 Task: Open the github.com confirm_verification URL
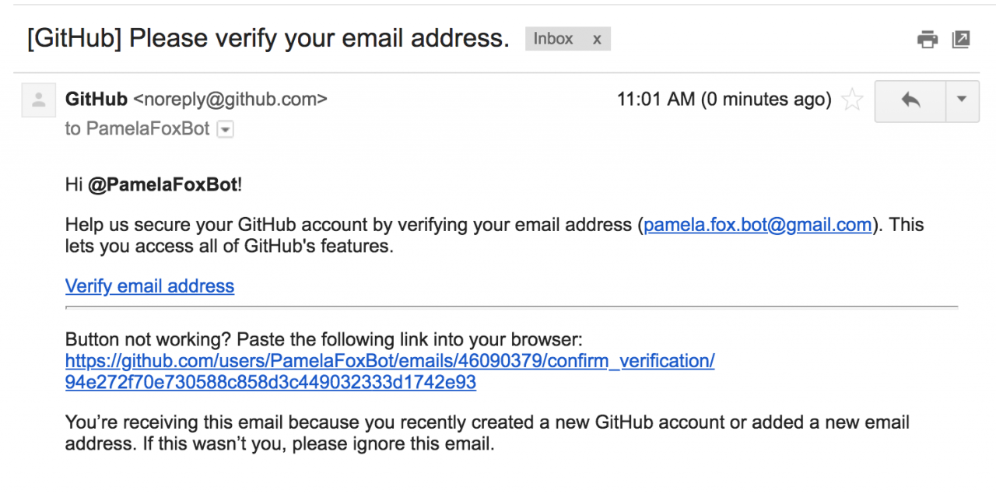pos(390,361)
